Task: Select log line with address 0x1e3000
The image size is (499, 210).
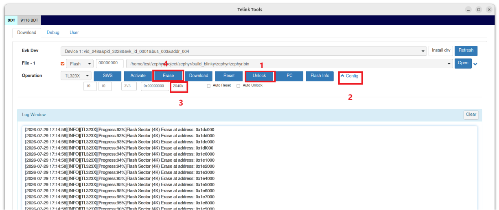Action: [x=120, y=172]
